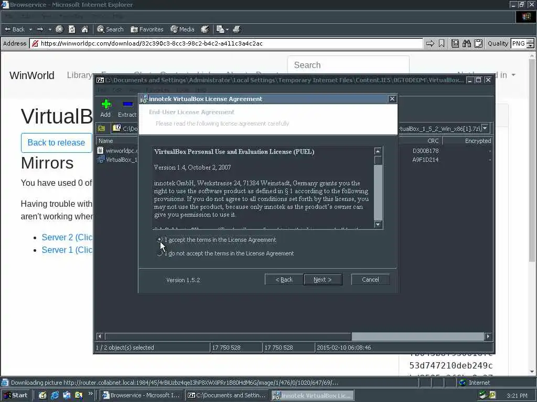Go back using the IE Back arrow
The width and height of the screenshot is (537, 402).
[x=14, y=29]
